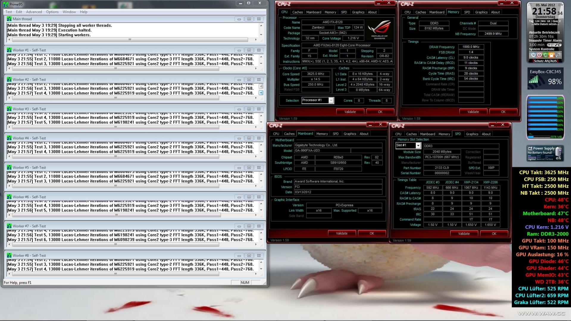Click the Worker #5 window icon
Viewport: 571px width, 321px height.
click(9, 167)
